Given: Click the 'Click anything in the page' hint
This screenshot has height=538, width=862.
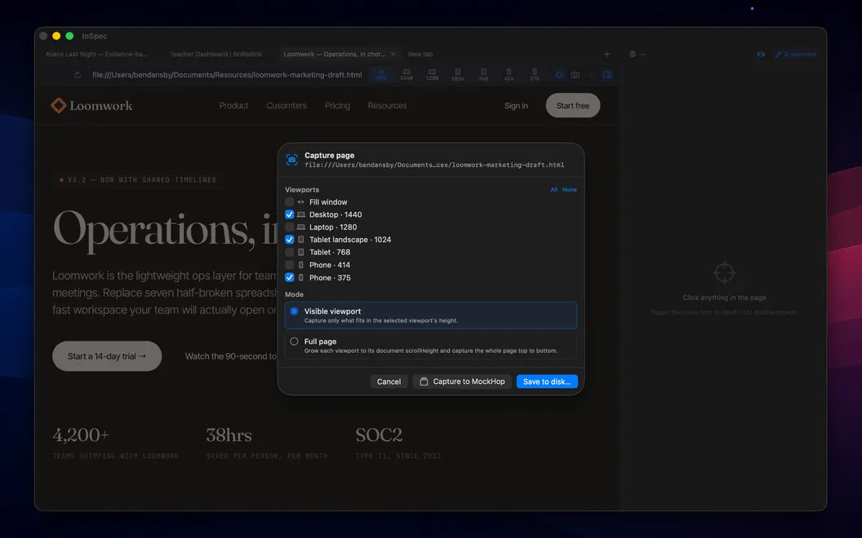Looking at the screenshot, I should pyautogui.click(x=724, y=298).
